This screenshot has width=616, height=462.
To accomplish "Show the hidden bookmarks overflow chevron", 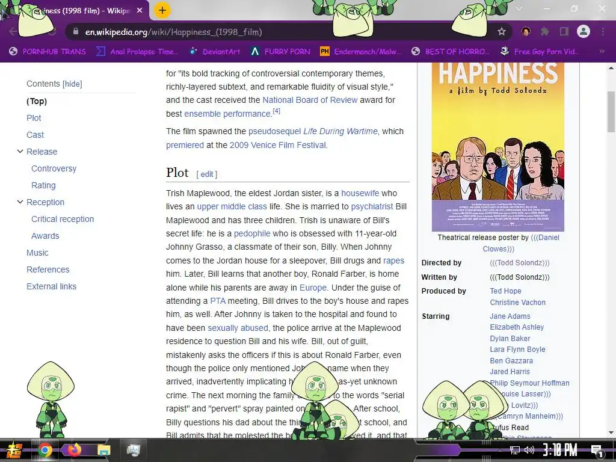I will pos(602,52).
